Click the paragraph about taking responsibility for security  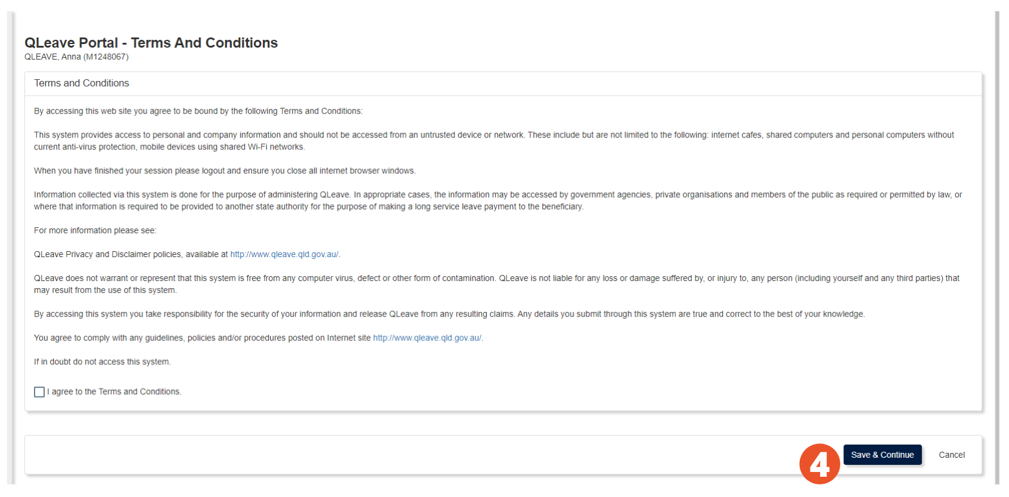449,314
